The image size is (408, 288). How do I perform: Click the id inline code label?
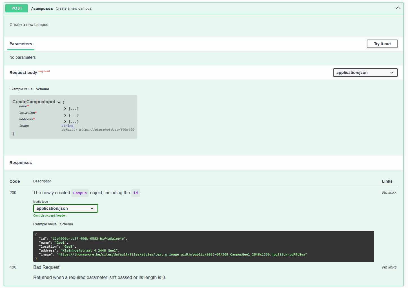136,193
